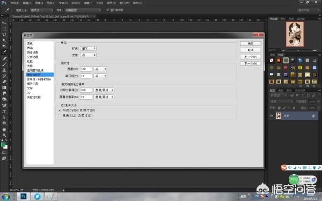Select the Brush tool
Screen dimensions: 322x201
pos(4,64)
